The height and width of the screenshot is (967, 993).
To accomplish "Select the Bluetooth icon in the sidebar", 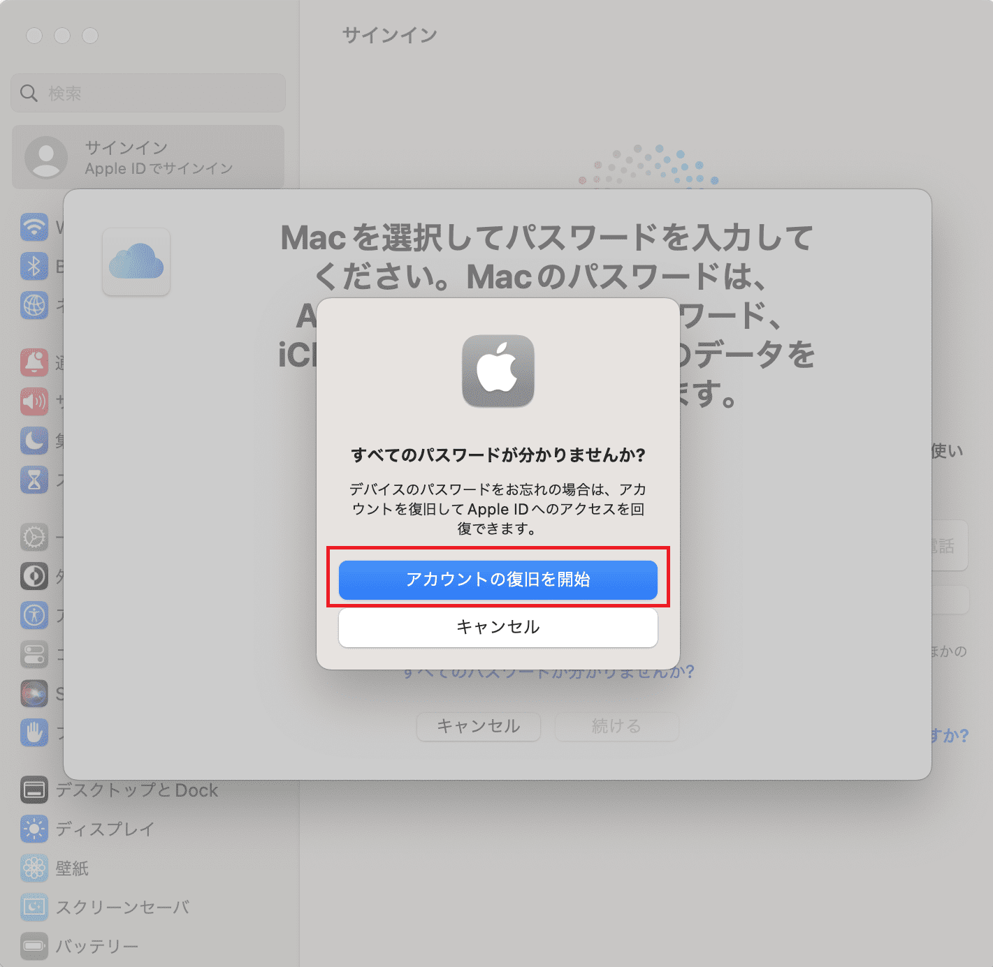I will (x=34, y=266).
